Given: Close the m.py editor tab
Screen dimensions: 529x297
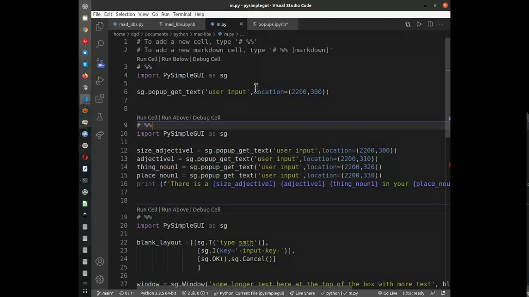Looking at the screenshot, I should [241, 24].
